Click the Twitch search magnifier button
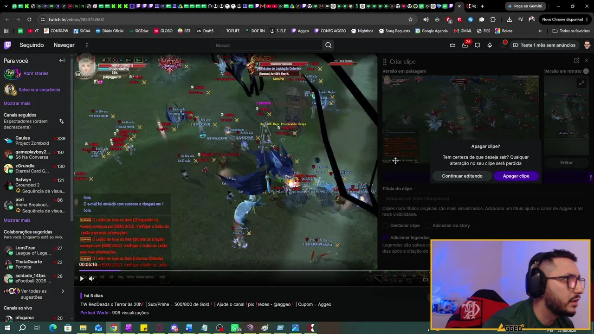 (x=329, y=45)
